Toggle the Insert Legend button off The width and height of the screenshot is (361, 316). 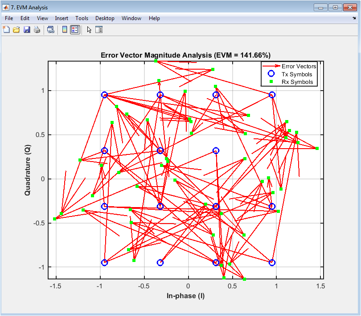pyautogui.click(x=75, y=30)
